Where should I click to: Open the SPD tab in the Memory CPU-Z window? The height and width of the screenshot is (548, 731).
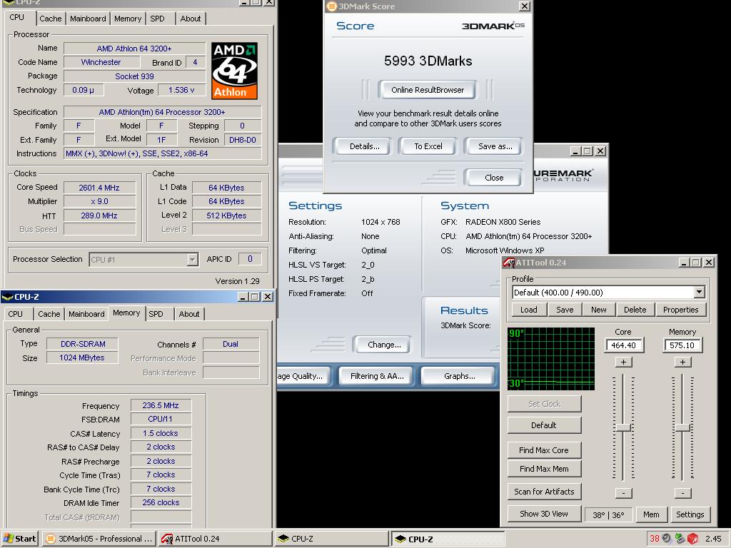tap(156, 314)
